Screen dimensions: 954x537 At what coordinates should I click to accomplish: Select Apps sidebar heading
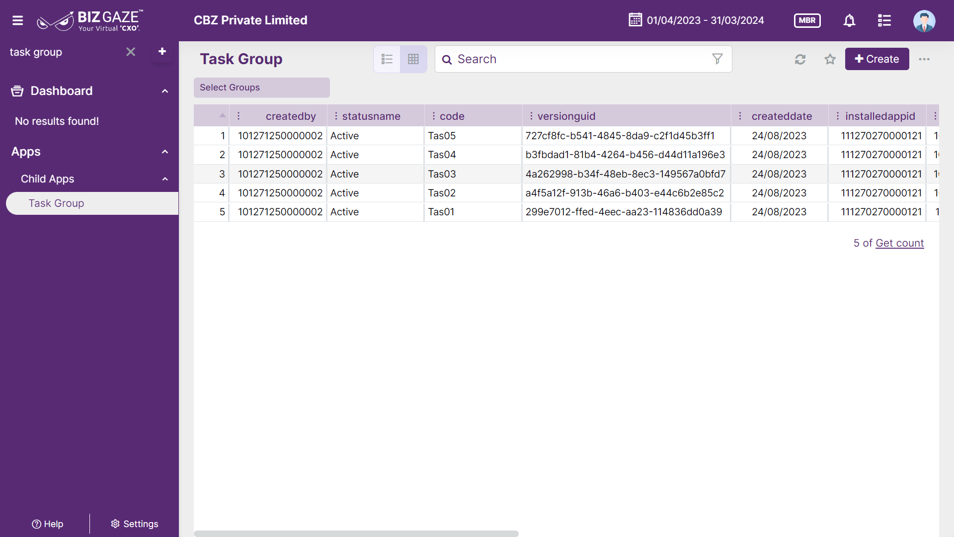tap(26, 152)
